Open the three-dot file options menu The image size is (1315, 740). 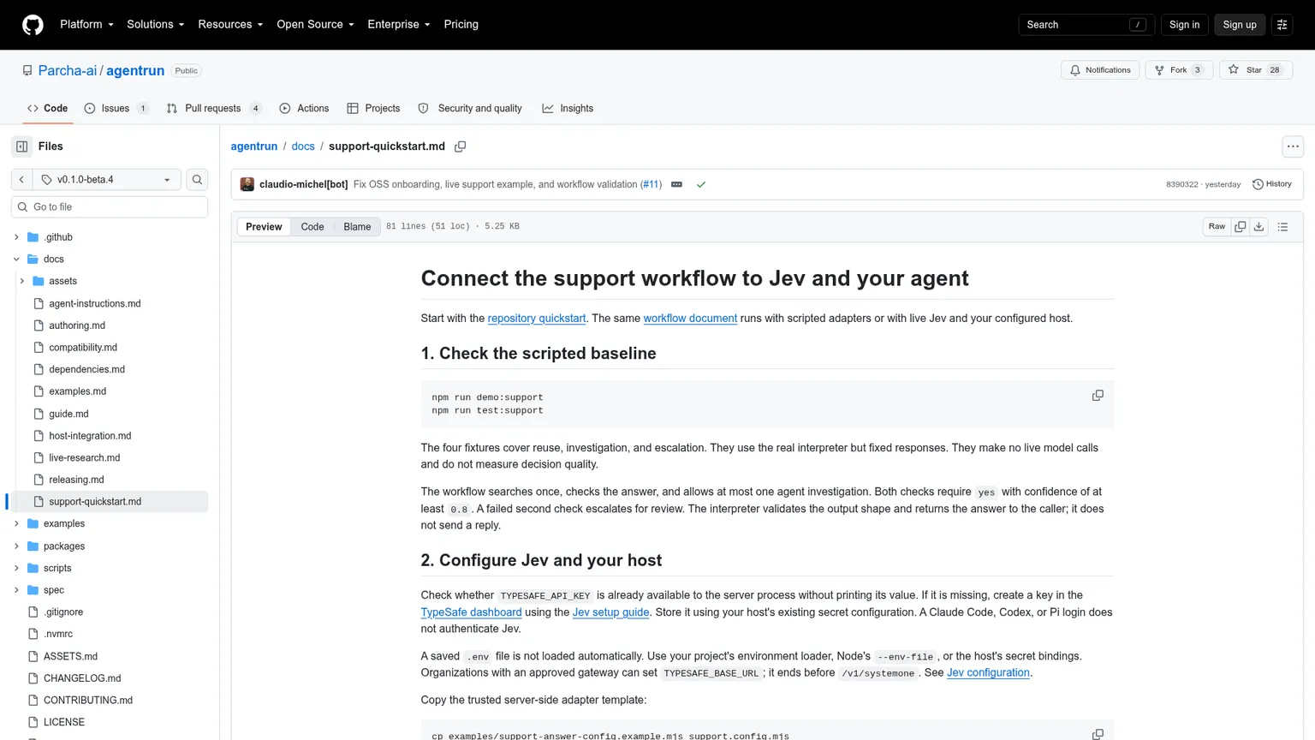(x=1293, y=146)
